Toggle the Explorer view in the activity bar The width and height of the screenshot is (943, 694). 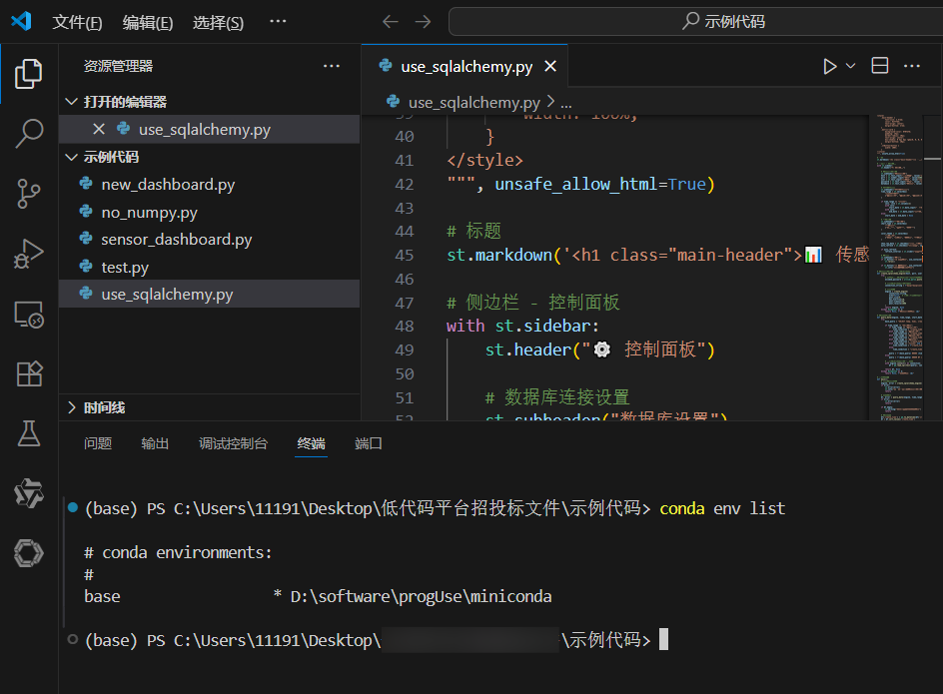tap(28, 72)
